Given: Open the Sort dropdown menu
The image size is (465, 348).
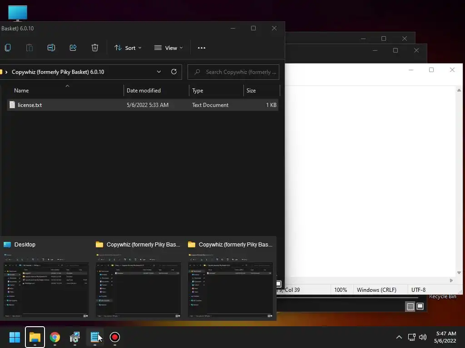Looking at the screenshot, I should click(x=128, y=48).
